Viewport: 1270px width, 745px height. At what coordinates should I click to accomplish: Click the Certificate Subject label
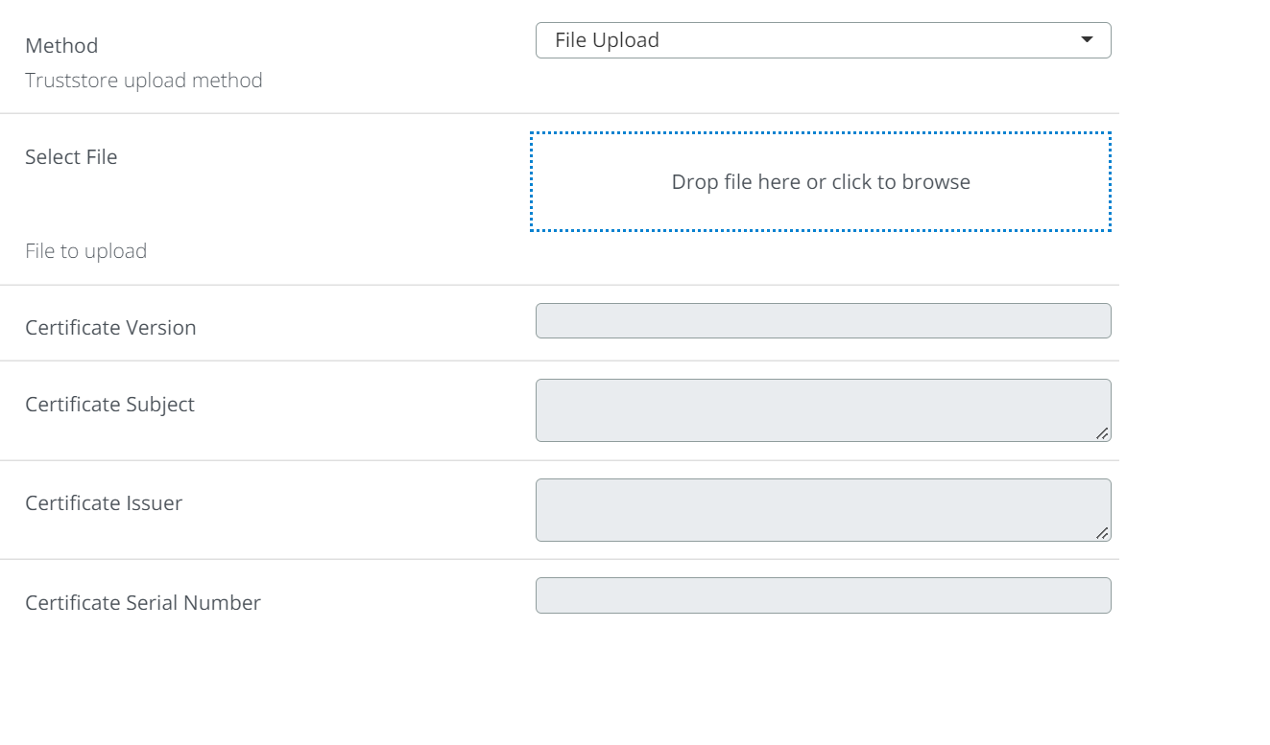click(109, 405)
